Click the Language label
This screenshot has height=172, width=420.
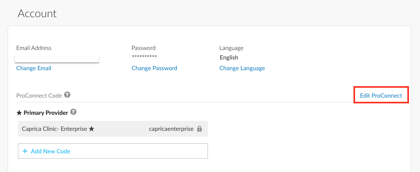point(232,48)
